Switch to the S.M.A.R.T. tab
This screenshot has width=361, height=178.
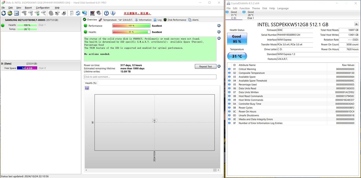[126, 20]
